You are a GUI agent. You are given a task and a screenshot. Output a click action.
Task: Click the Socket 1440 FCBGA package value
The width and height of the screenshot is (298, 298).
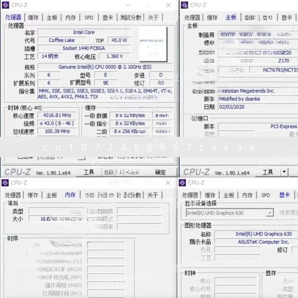(x=84, y=48)
